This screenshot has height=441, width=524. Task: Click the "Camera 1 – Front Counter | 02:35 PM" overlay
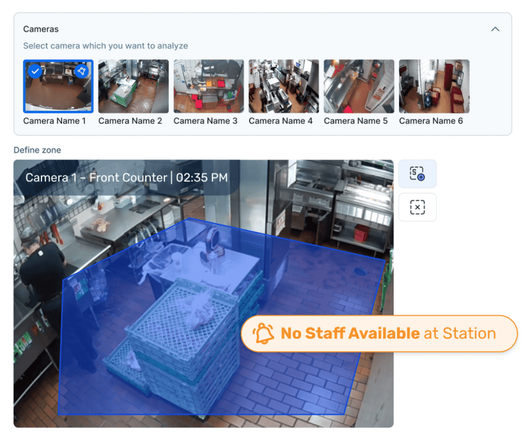click(126, 178)
